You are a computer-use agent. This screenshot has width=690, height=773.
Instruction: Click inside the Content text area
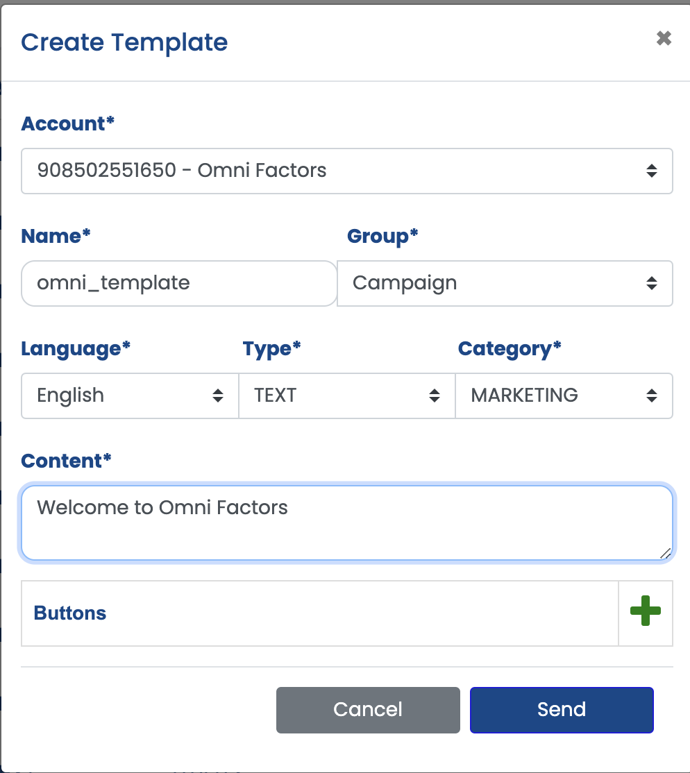click(x=346, y=523)
